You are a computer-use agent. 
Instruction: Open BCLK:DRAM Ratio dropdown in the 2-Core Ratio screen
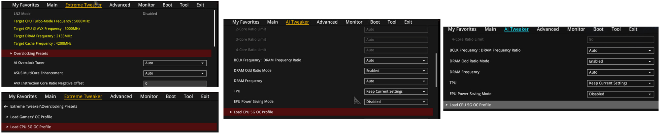tap(396, 60)
